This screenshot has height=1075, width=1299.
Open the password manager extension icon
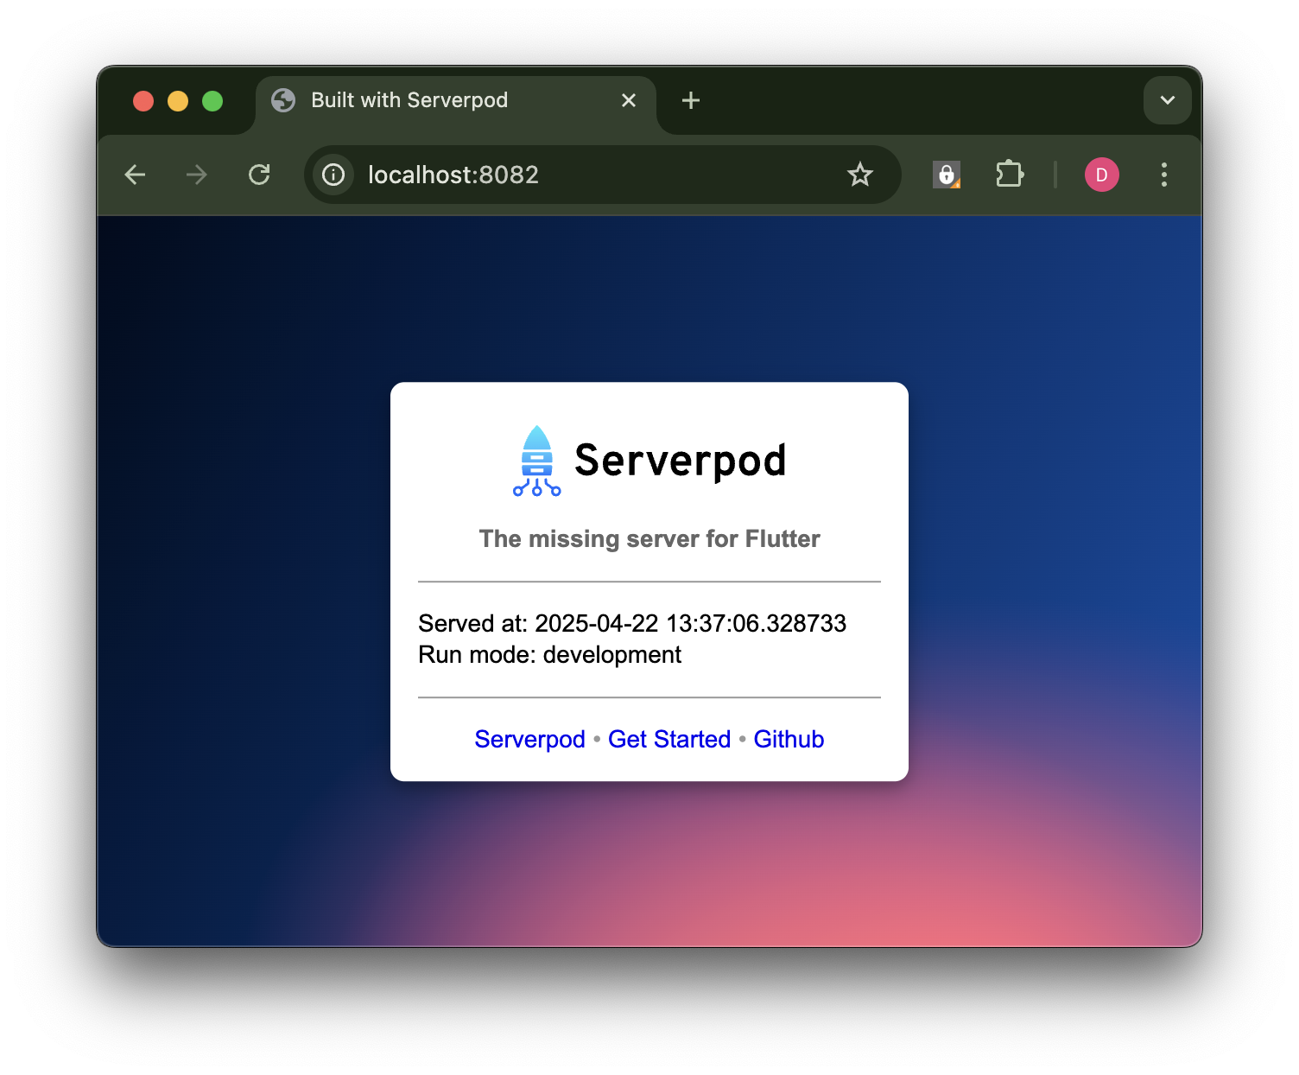click(947, 175)
